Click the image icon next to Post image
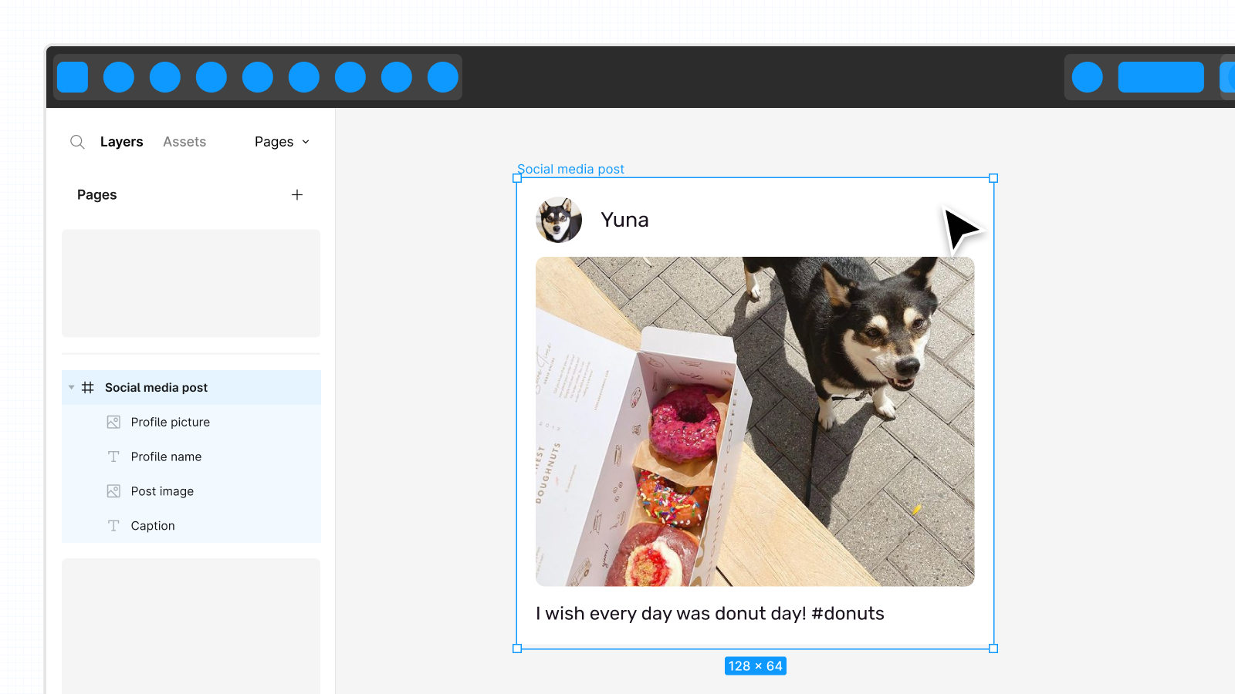Screen dimensions: 1235x694 (113, 491)
